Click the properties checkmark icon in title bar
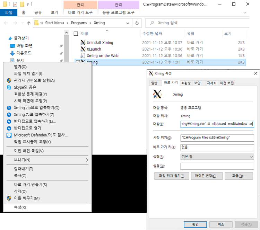 click(15, 4)
